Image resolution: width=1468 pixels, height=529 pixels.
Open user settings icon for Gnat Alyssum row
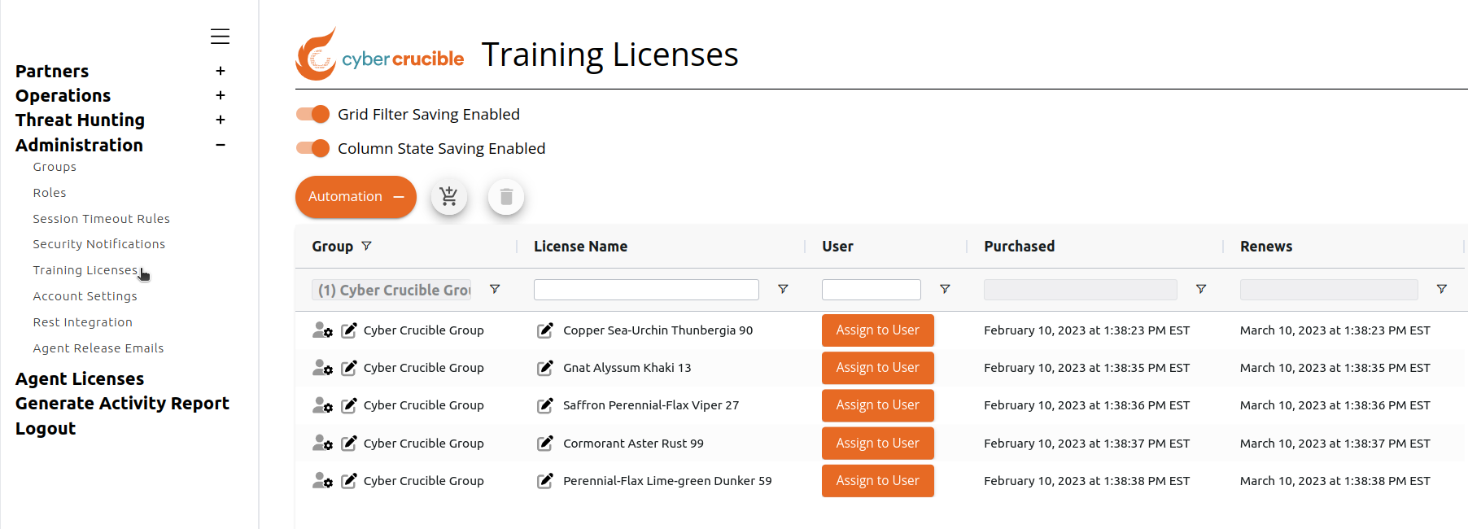(323, 368)
